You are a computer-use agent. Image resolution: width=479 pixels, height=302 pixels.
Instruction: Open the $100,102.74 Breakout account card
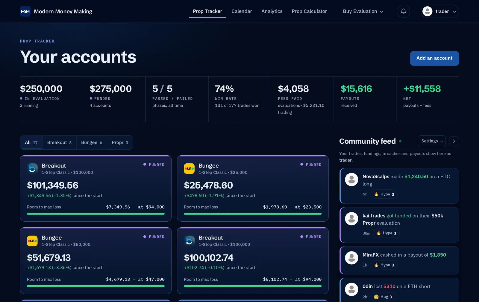click(x=253, y=260)
